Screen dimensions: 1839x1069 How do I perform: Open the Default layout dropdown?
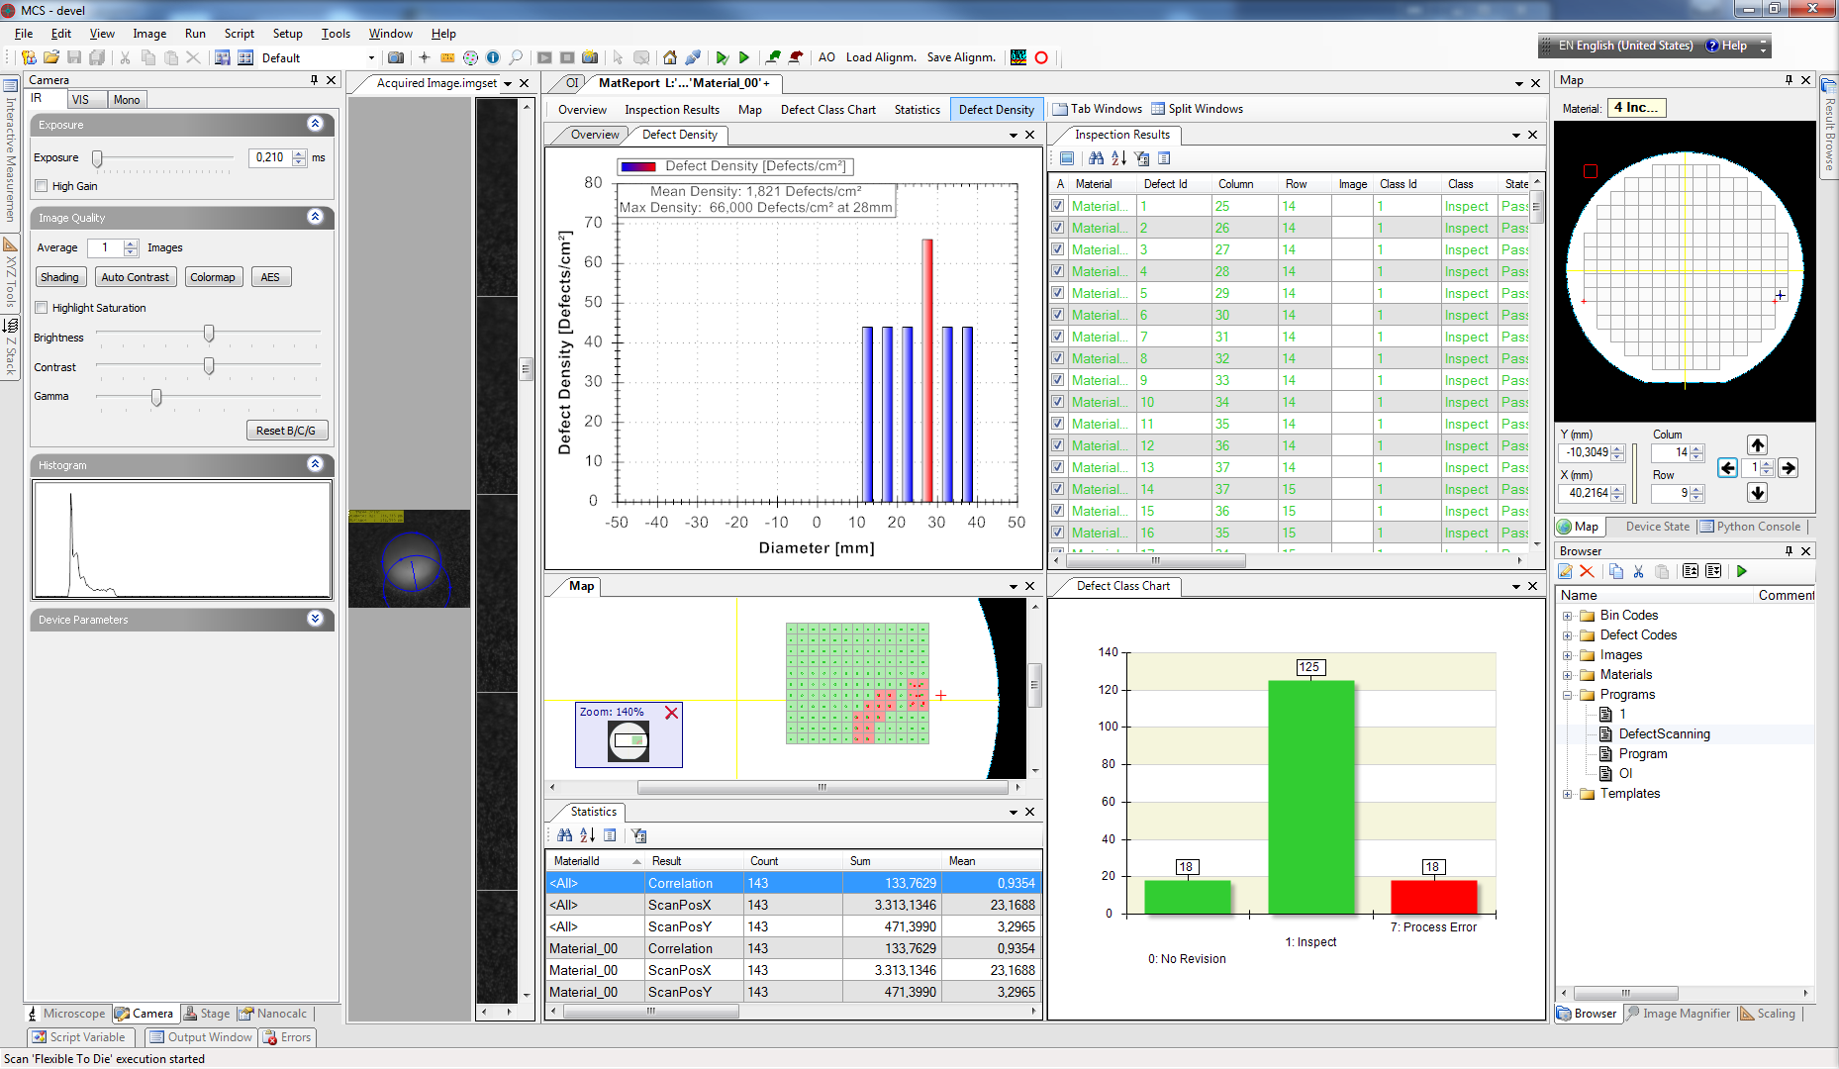371,58
